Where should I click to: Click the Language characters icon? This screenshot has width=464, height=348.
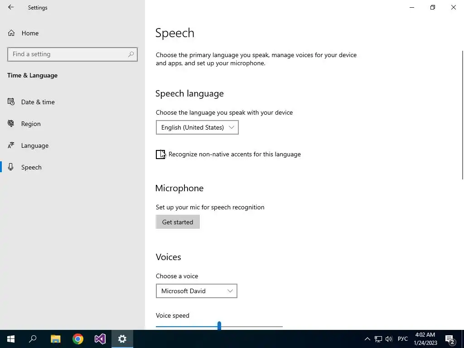coord(11,145)
